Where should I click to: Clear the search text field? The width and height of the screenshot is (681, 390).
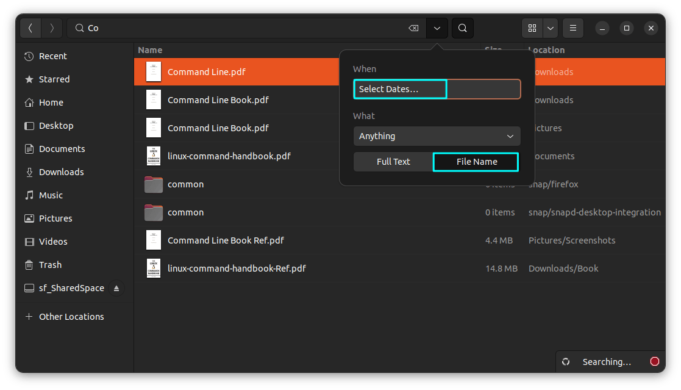[x=413, y=28]
